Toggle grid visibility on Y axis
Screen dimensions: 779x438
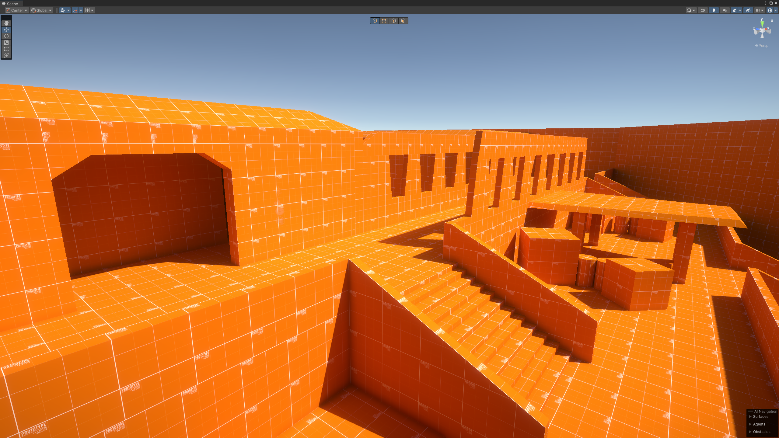coord(62,10)
